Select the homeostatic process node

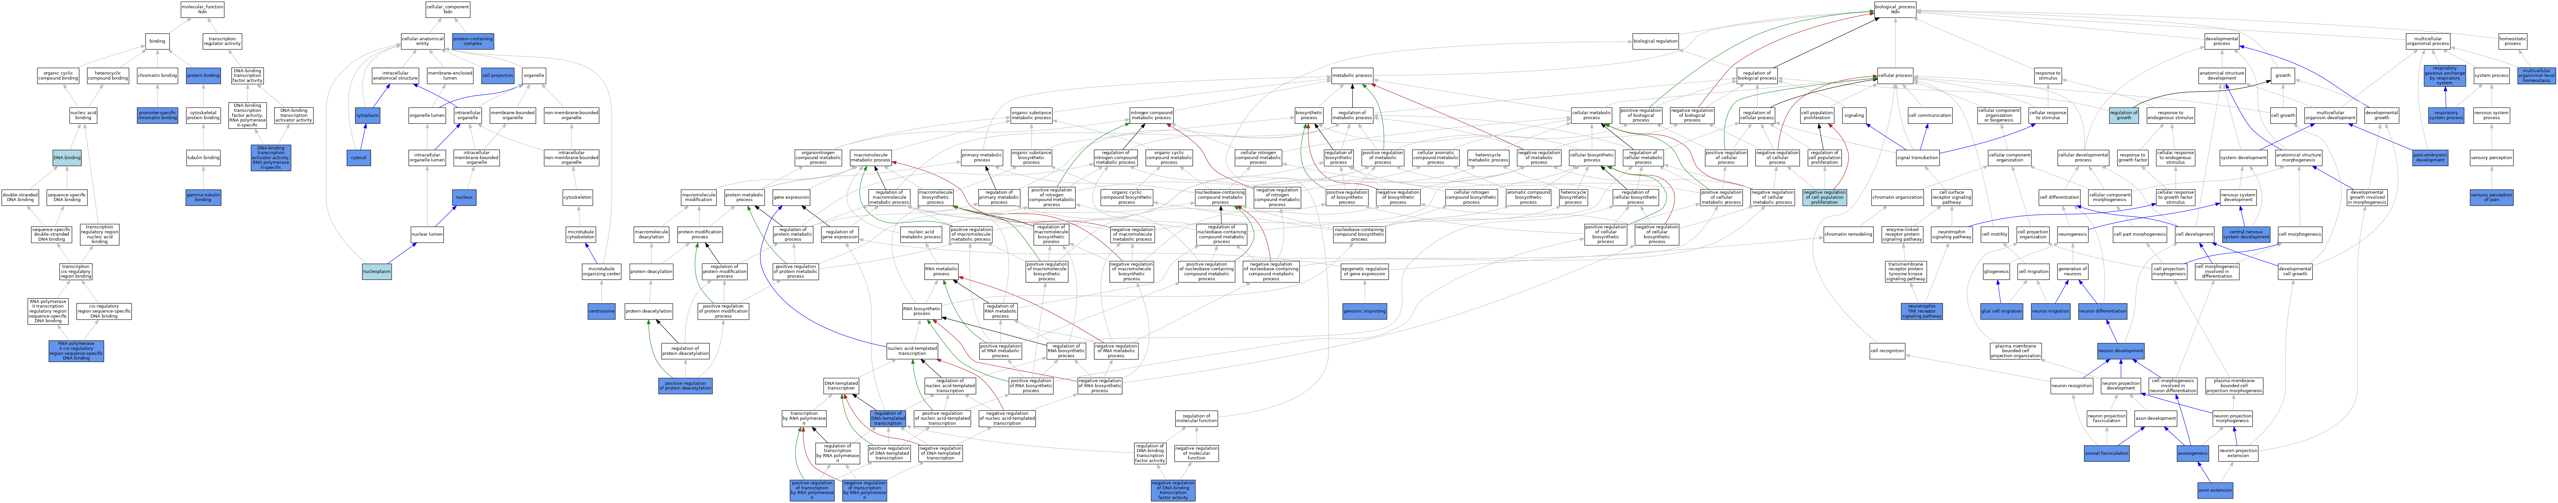tap(2512, 42)
